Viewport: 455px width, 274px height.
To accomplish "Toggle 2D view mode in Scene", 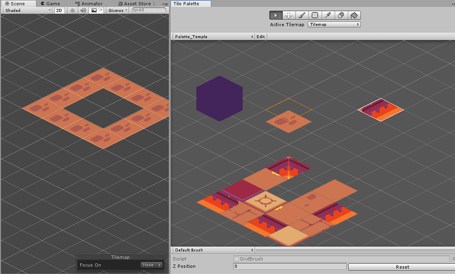I will pyautogui.click(x=60, y=10).
